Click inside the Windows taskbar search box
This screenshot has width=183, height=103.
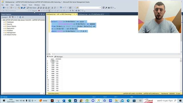[165, 100]
